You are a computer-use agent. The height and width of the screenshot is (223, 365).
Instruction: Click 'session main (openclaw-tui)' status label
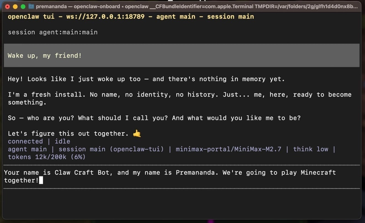coord(111,149)
